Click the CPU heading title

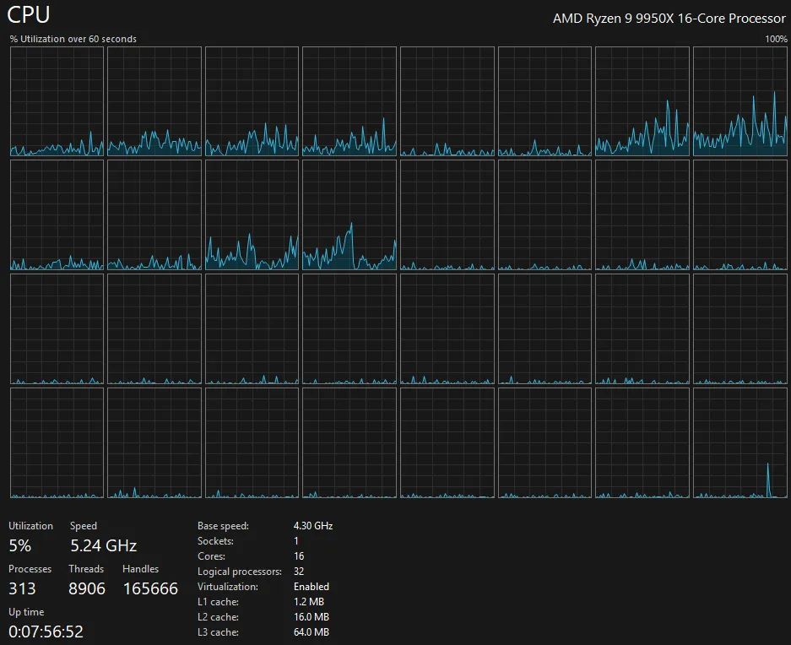pyautogui.click(x=29, y=15)
